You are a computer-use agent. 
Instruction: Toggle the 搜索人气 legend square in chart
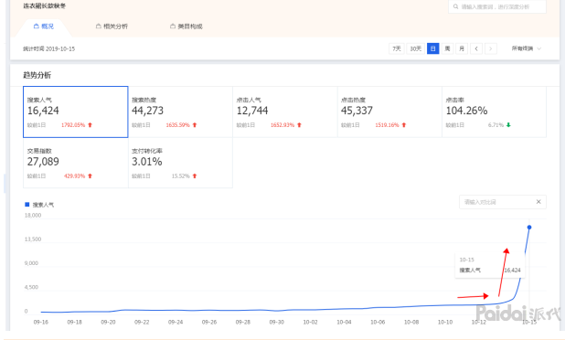27,205
